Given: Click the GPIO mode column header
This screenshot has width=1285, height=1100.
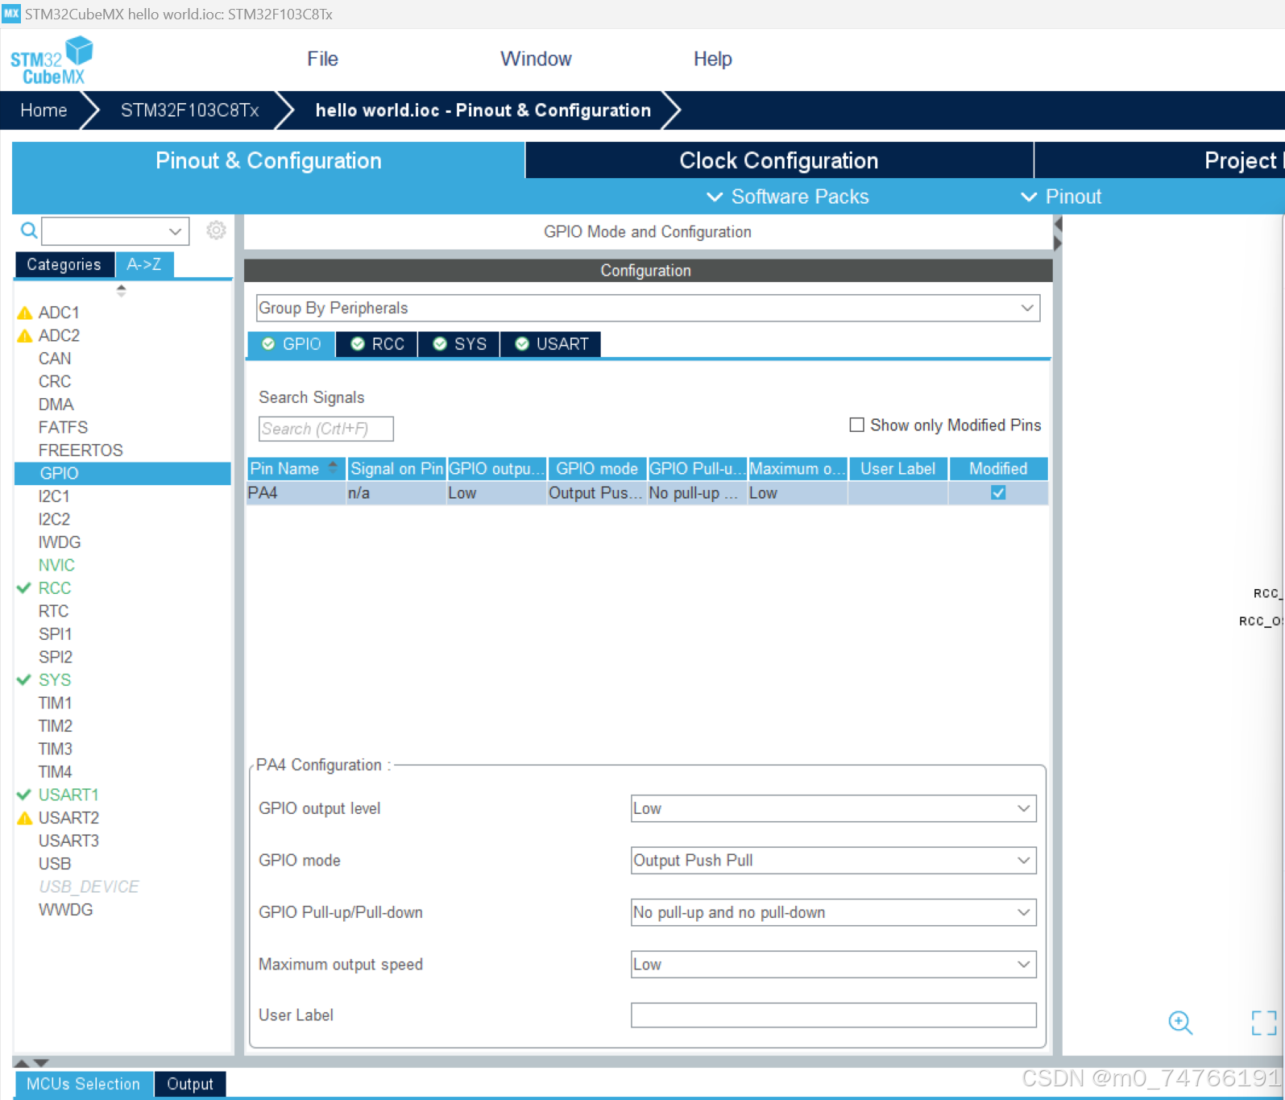Looking at the screenshot, I should 597,469.
